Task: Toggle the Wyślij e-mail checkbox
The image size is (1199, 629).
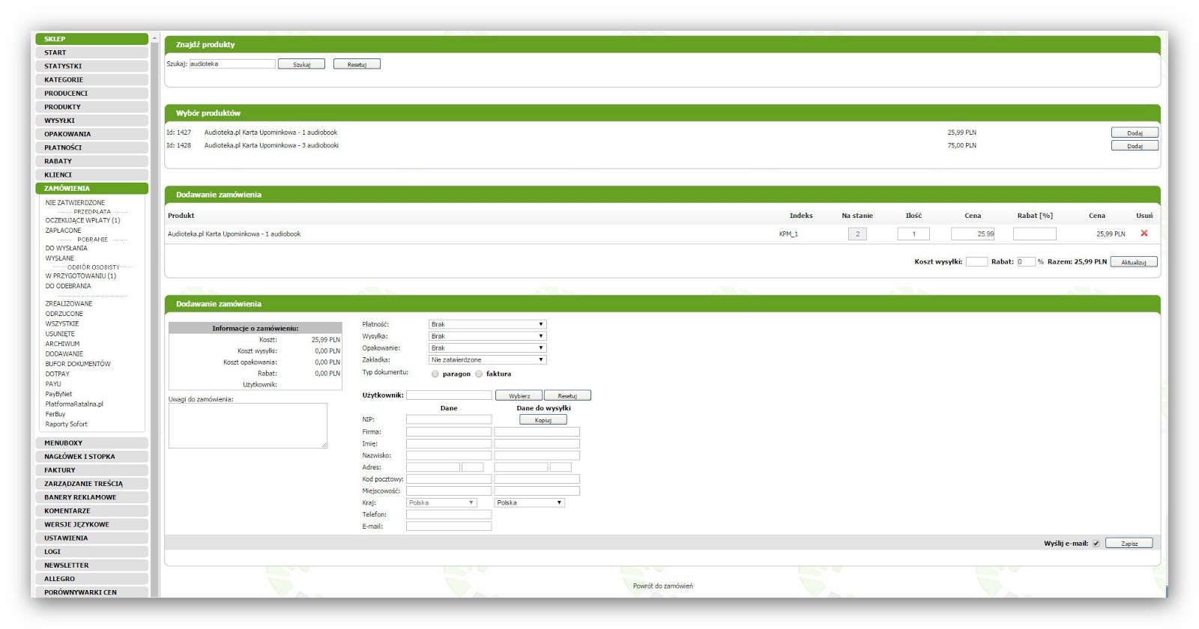Action: [1096, 544]
